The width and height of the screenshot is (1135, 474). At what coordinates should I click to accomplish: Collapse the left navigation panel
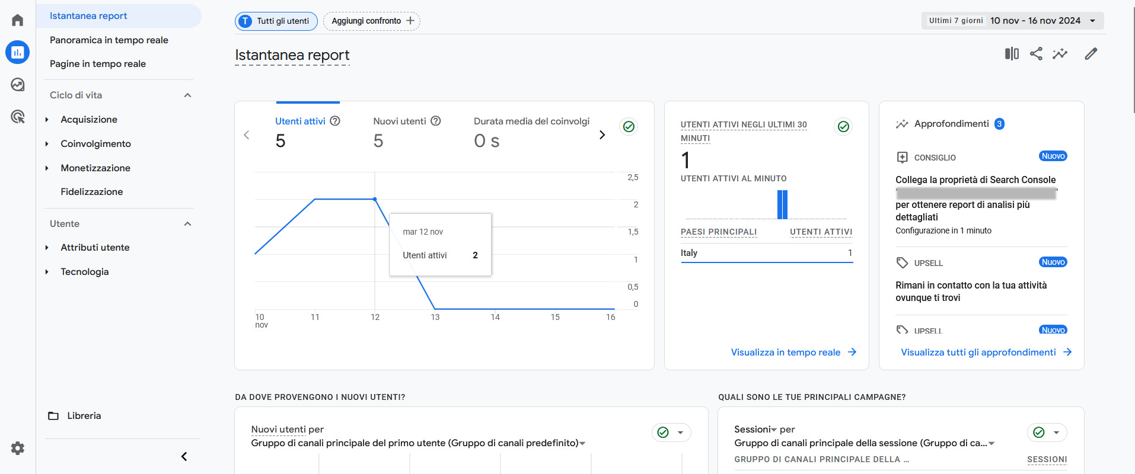[184, 456]
